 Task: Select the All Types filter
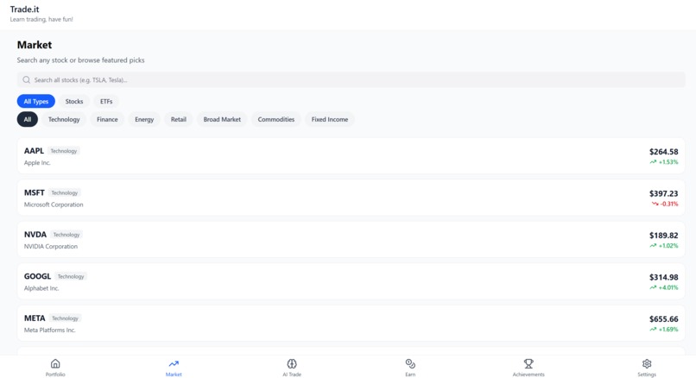tap(36, 101)
